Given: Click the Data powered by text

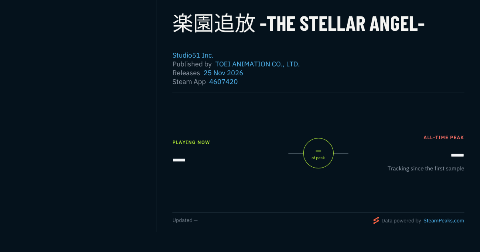Looking at the screenshot, I should (x=401, y=220).
